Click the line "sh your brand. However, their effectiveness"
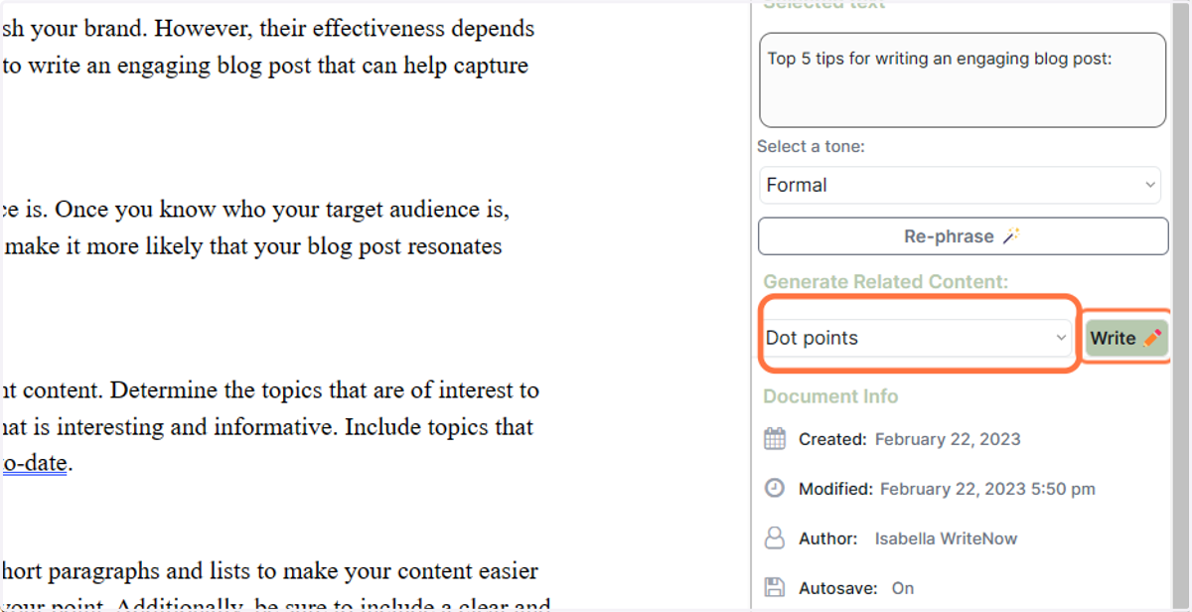The height and width of the screenshot is (612, 1192). (x=268, y=29)
